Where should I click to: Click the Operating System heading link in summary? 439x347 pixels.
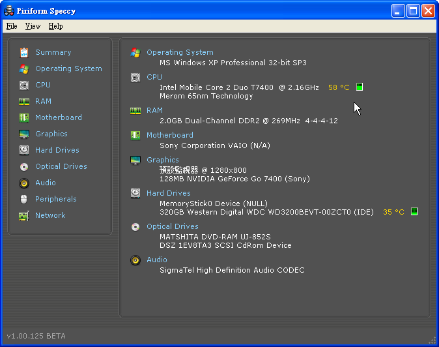(180, 52)
